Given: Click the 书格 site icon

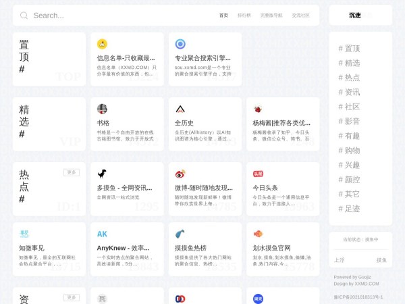Looking at the screenshot, I should (x=102, y=109).
